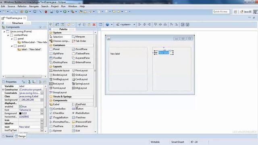Select JSpinner from the palette
258x145 pixels.
click(x=56, y=130)
